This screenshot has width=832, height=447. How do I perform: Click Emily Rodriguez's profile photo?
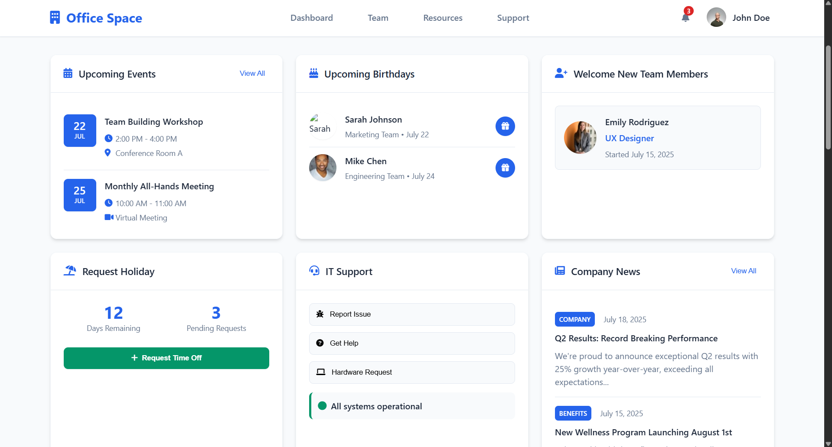point(580,138)
